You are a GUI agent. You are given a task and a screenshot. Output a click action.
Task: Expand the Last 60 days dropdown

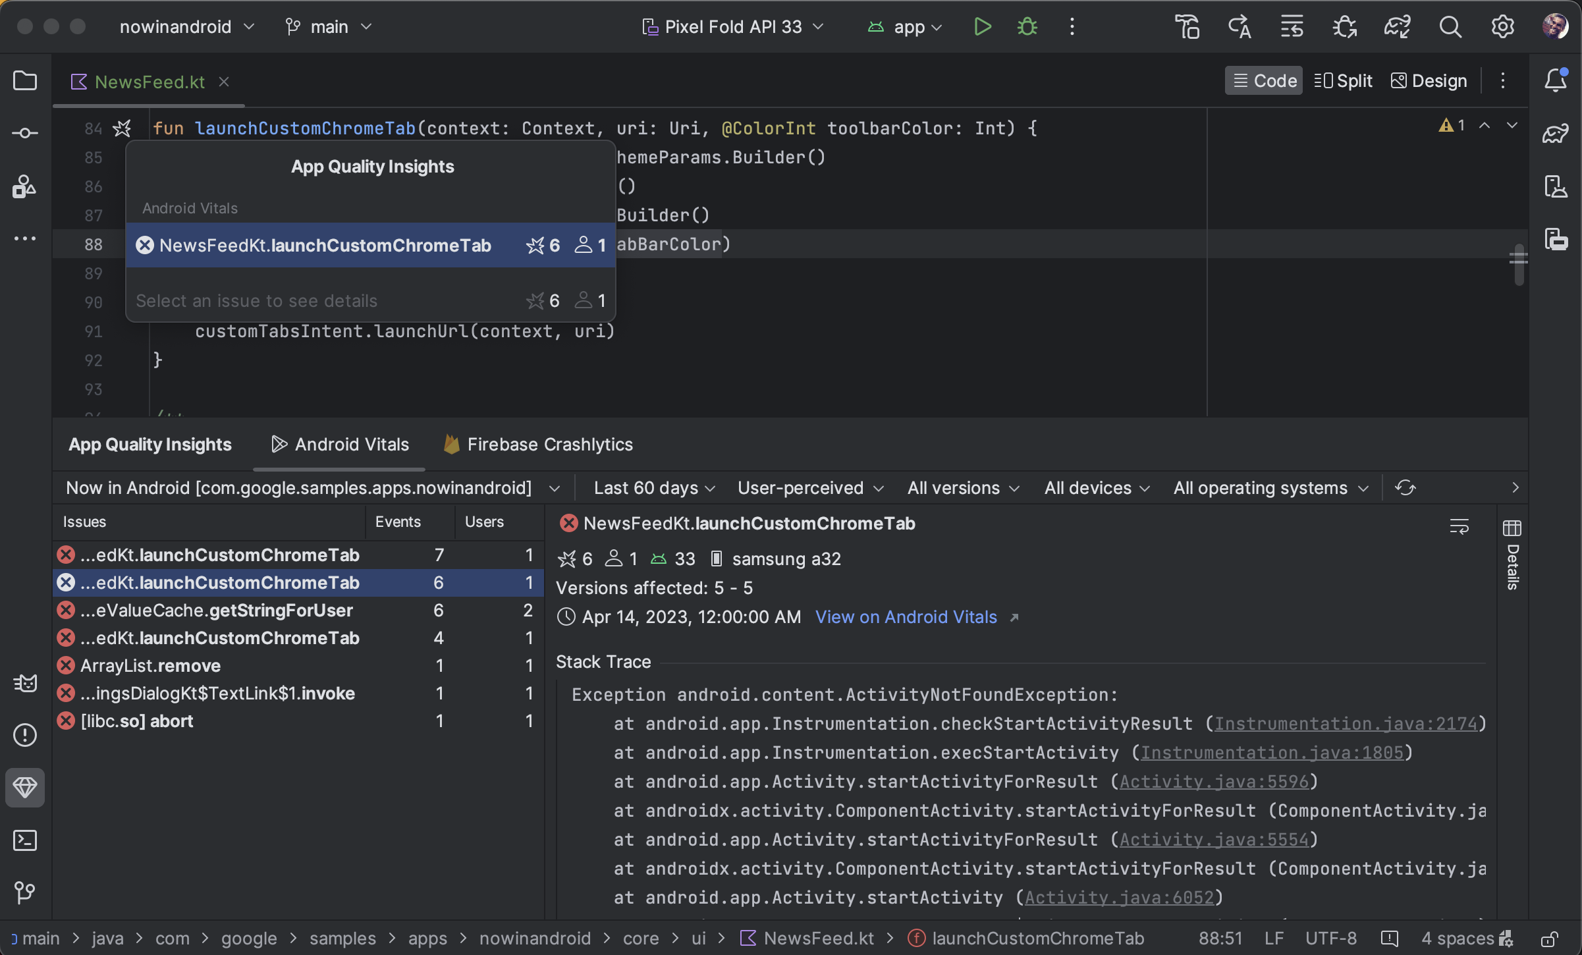pyautogui.click(x=654, y=488)
